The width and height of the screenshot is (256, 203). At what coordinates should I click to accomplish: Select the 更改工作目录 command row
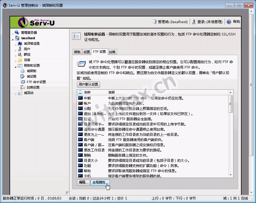pyautogui.click(x=153, y=150)
